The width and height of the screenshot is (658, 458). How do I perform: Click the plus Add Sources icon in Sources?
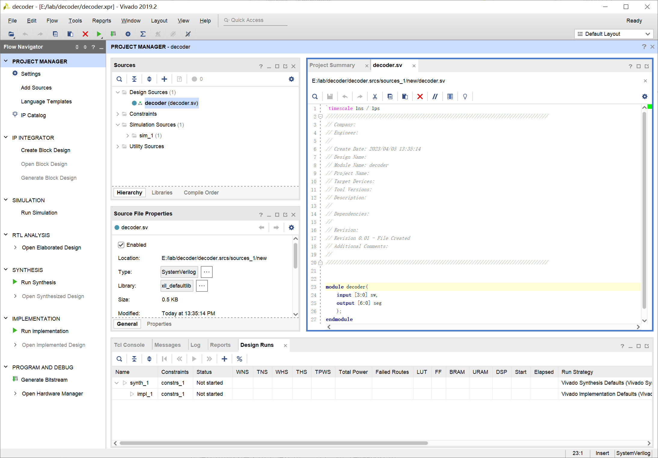click(x=164, y=79)
